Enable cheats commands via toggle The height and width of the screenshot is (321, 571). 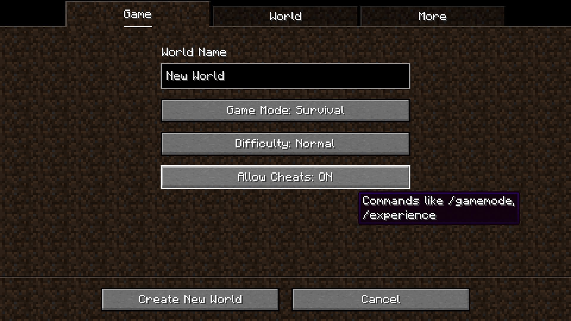pyautogui.click(x=285, y=177)
